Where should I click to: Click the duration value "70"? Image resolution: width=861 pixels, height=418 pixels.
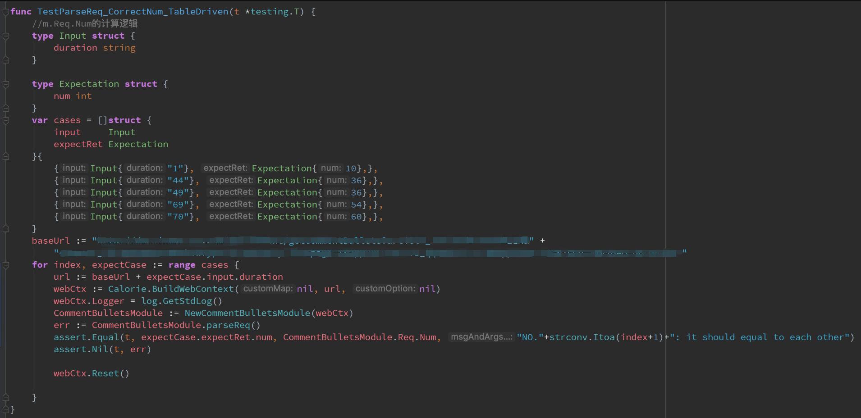pos(178,217)
